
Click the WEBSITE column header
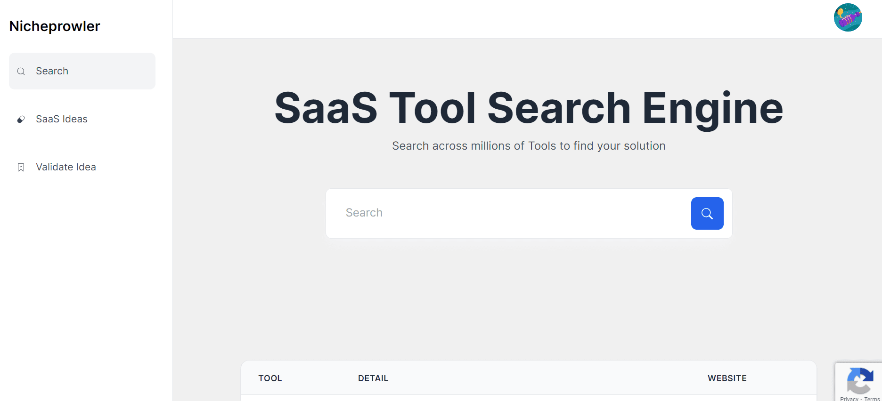(727, 378)
